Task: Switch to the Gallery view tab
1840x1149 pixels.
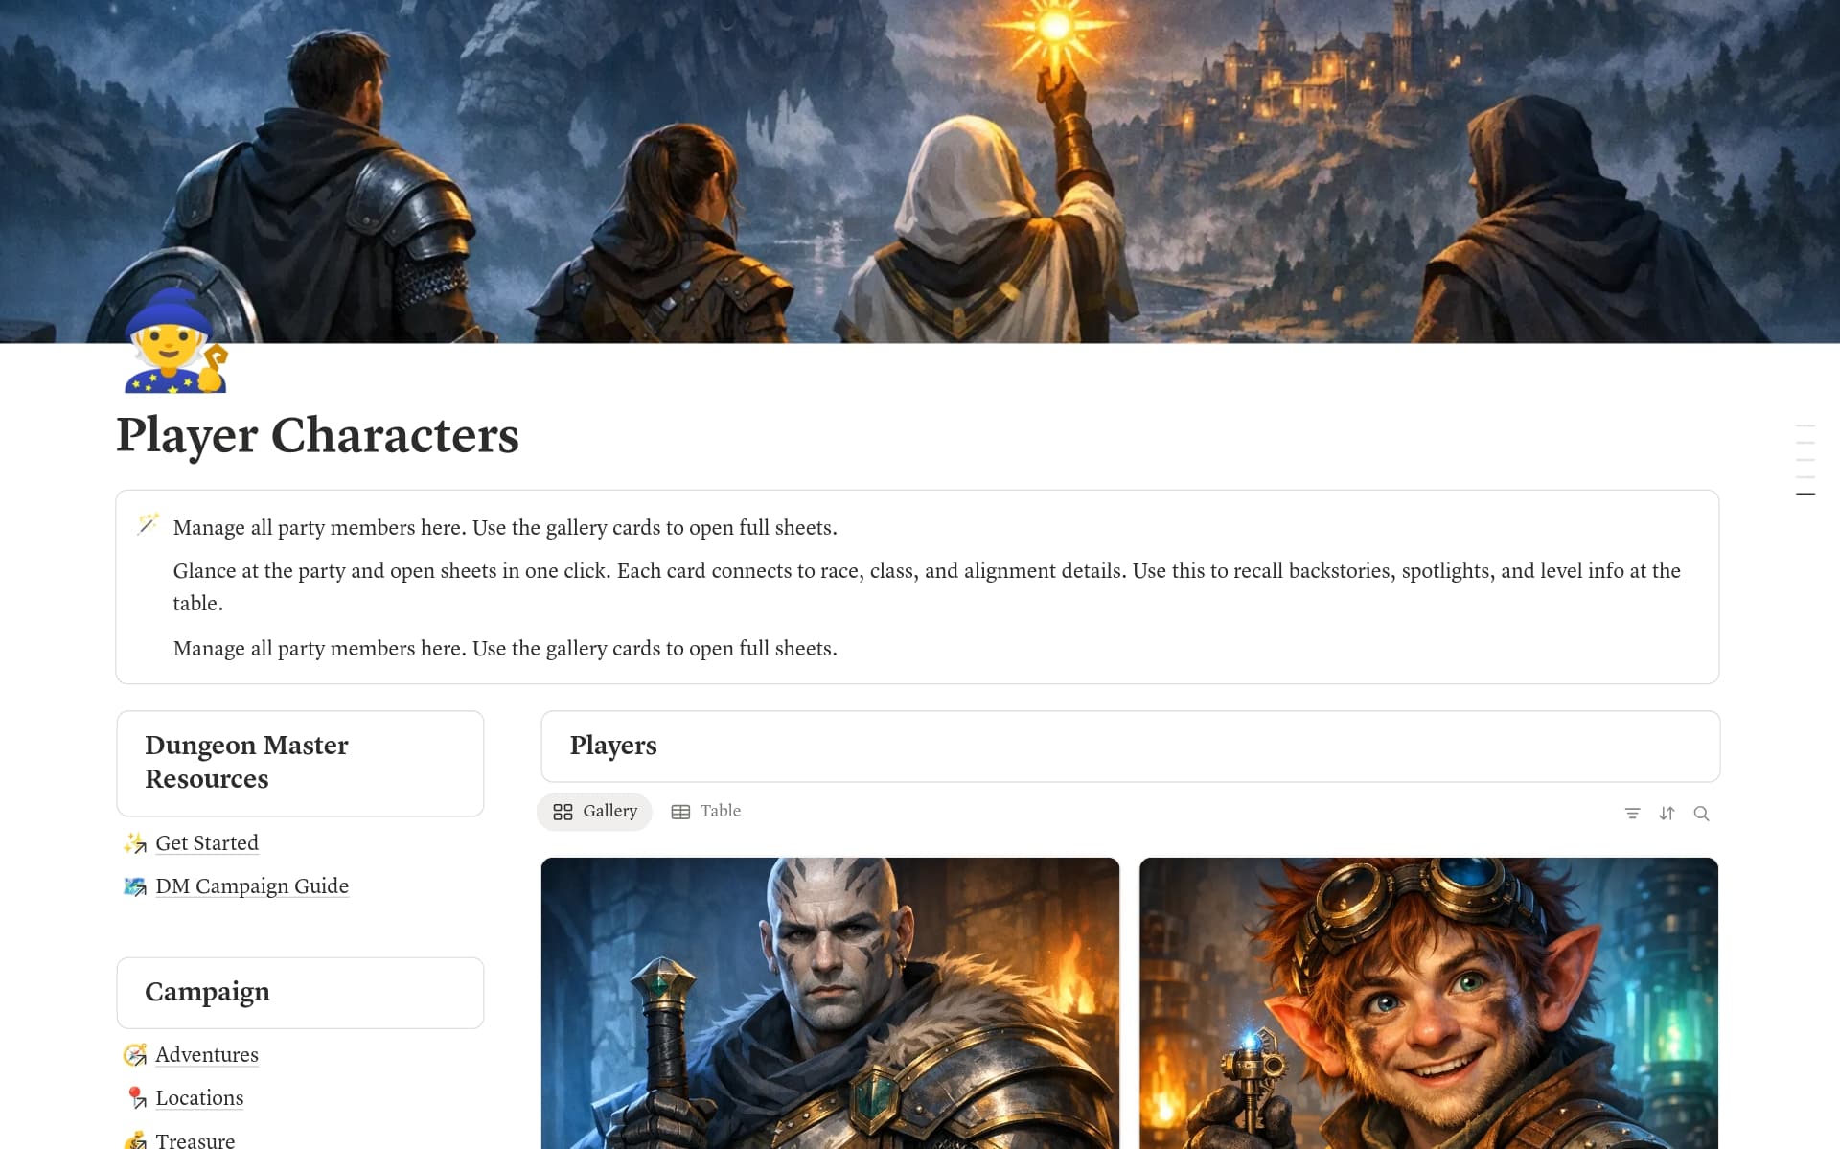Action: (595, 812)
